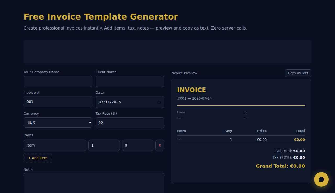Click the + Add Item button
The image size is (335, 193).
(38, 158)
